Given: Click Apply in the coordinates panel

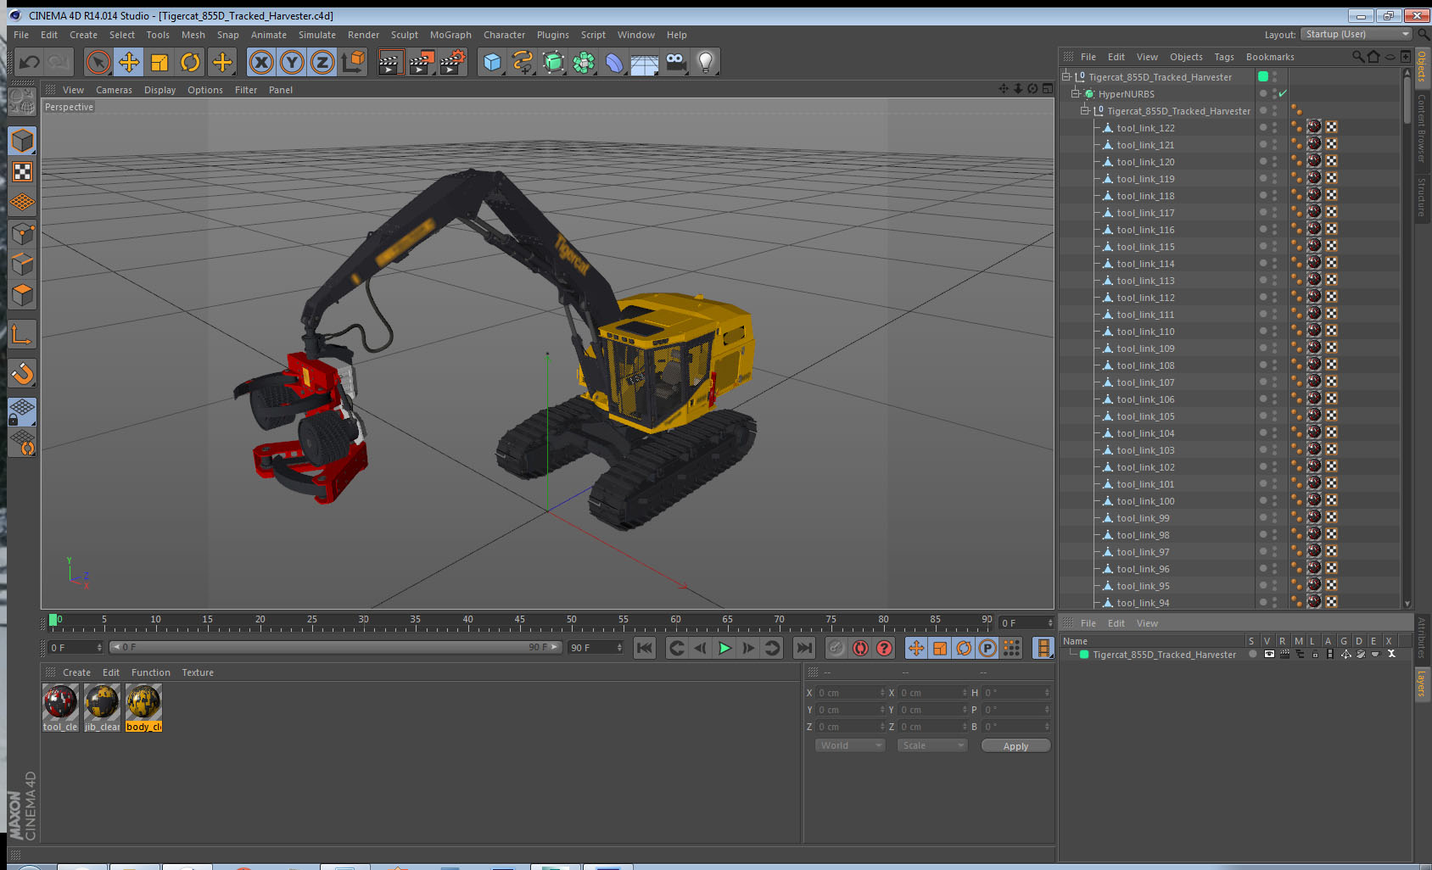Looking at the screenshot, I should (1015, 746).
